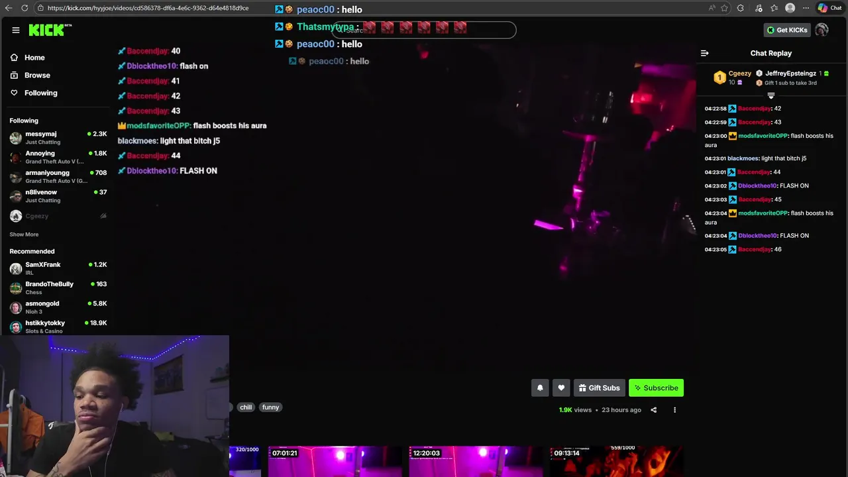The width and height of the screenshot is (848, 477).
Task: Open browser Extensions puzzle icon
Action: (741, 8)
